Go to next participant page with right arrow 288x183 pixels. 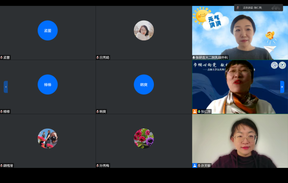(x=282, y=87)
